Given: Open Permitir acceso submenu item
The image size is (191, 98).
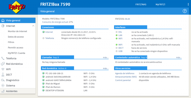Looking at the screenshot, I should pyautogui.click(x=15, y=47).
